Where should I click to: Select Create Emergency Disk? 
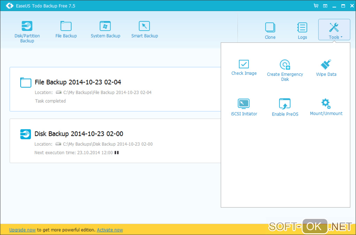click(285, 70)
